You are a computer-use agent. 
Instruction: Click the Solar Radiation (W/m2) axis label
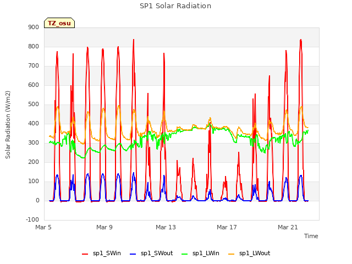(x=8, y=125)
